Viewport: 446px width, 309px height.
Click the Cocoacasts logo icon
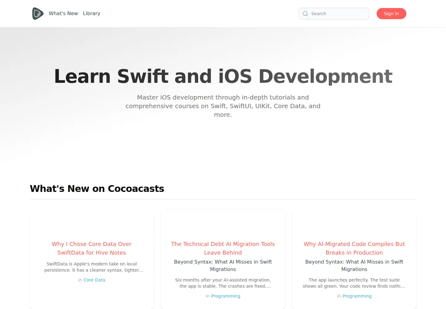click(38, 14)
